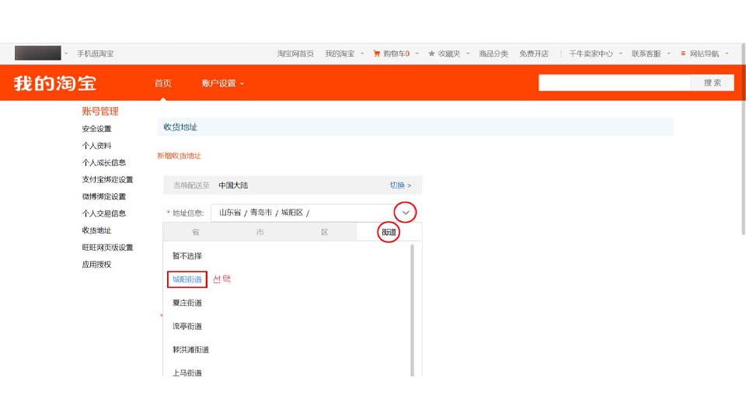Image resolution: width=746 pixels, height=419 pixels.
Task: Click the 网站导航 menu icon
Action: (x=683, y=54)
